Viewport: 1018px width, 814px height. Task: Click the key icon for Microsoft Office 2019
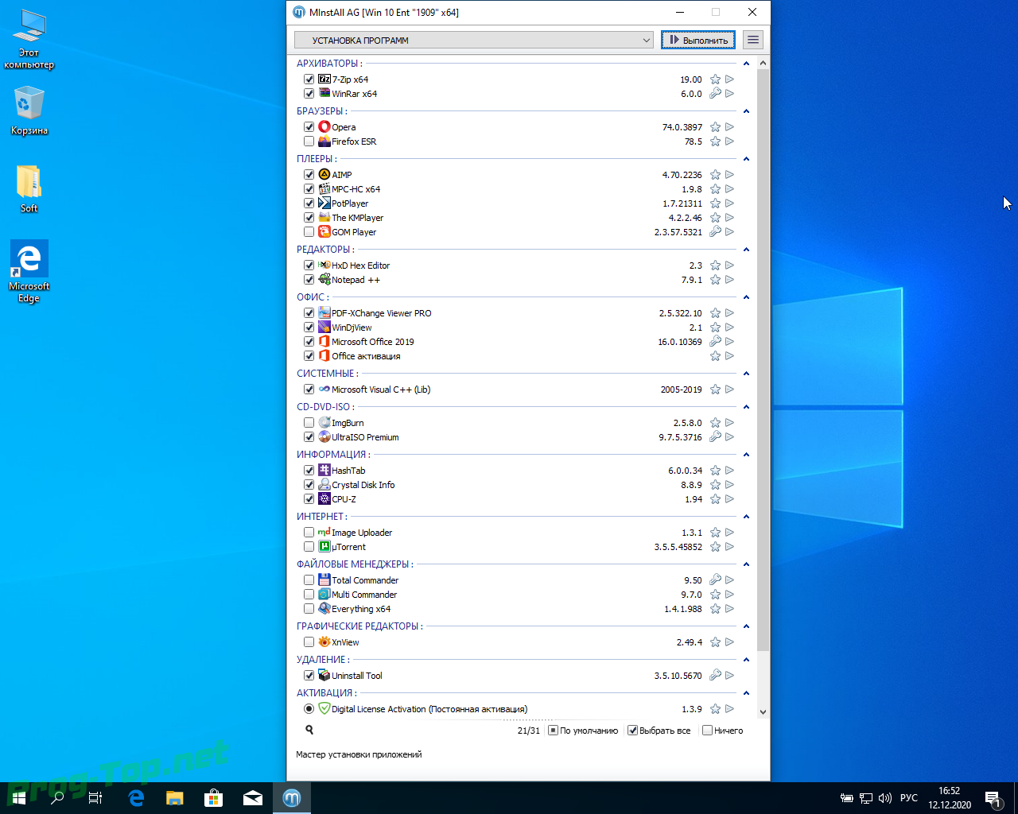[x=715, y=342]
